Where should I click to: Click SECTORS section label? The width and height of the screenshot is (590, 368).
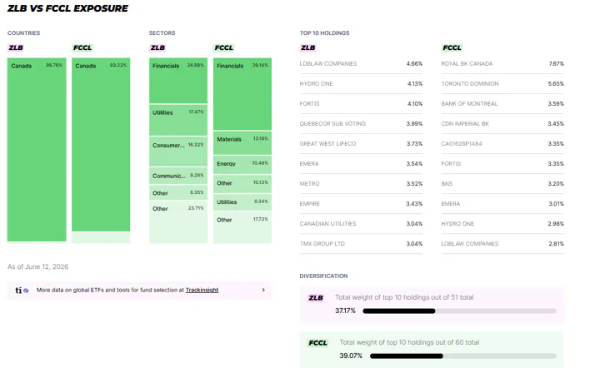click(162, 33)
